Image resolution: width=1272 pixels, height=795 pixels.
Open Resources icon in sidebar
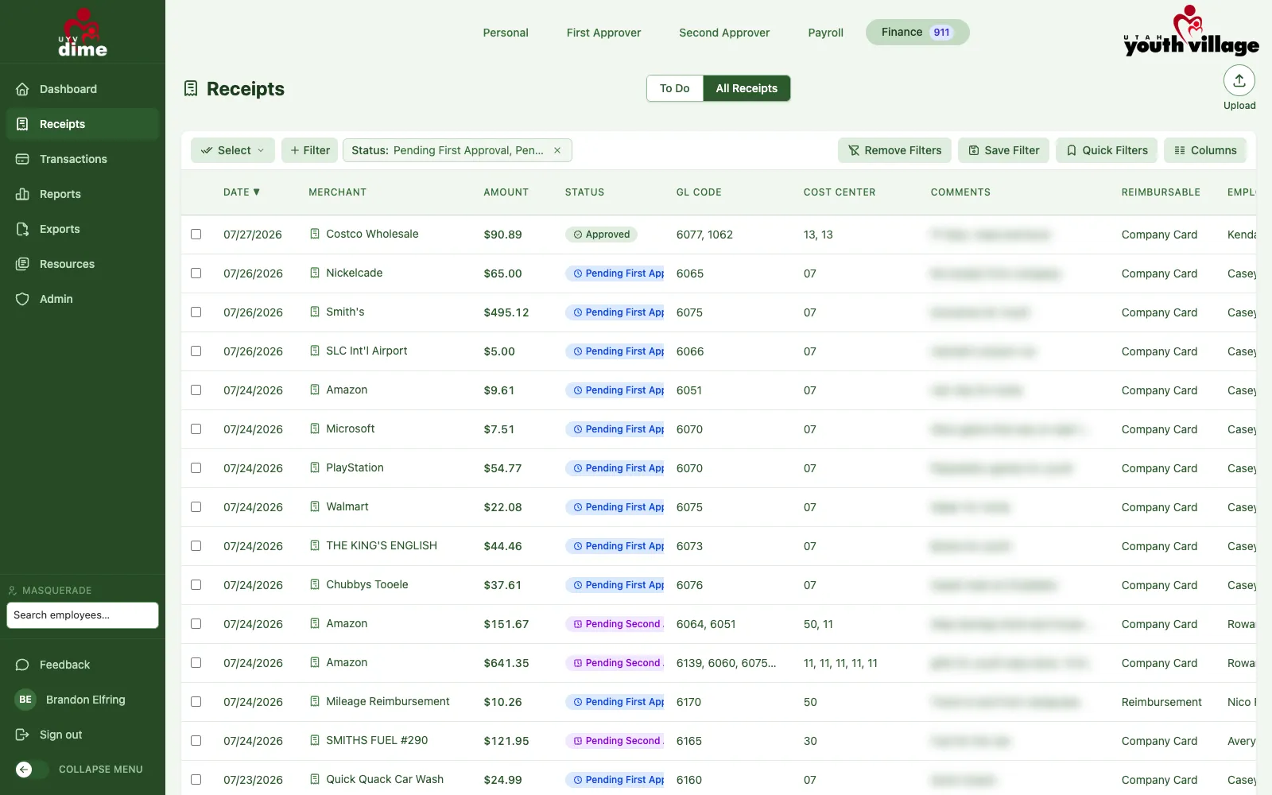coord(22,264)
